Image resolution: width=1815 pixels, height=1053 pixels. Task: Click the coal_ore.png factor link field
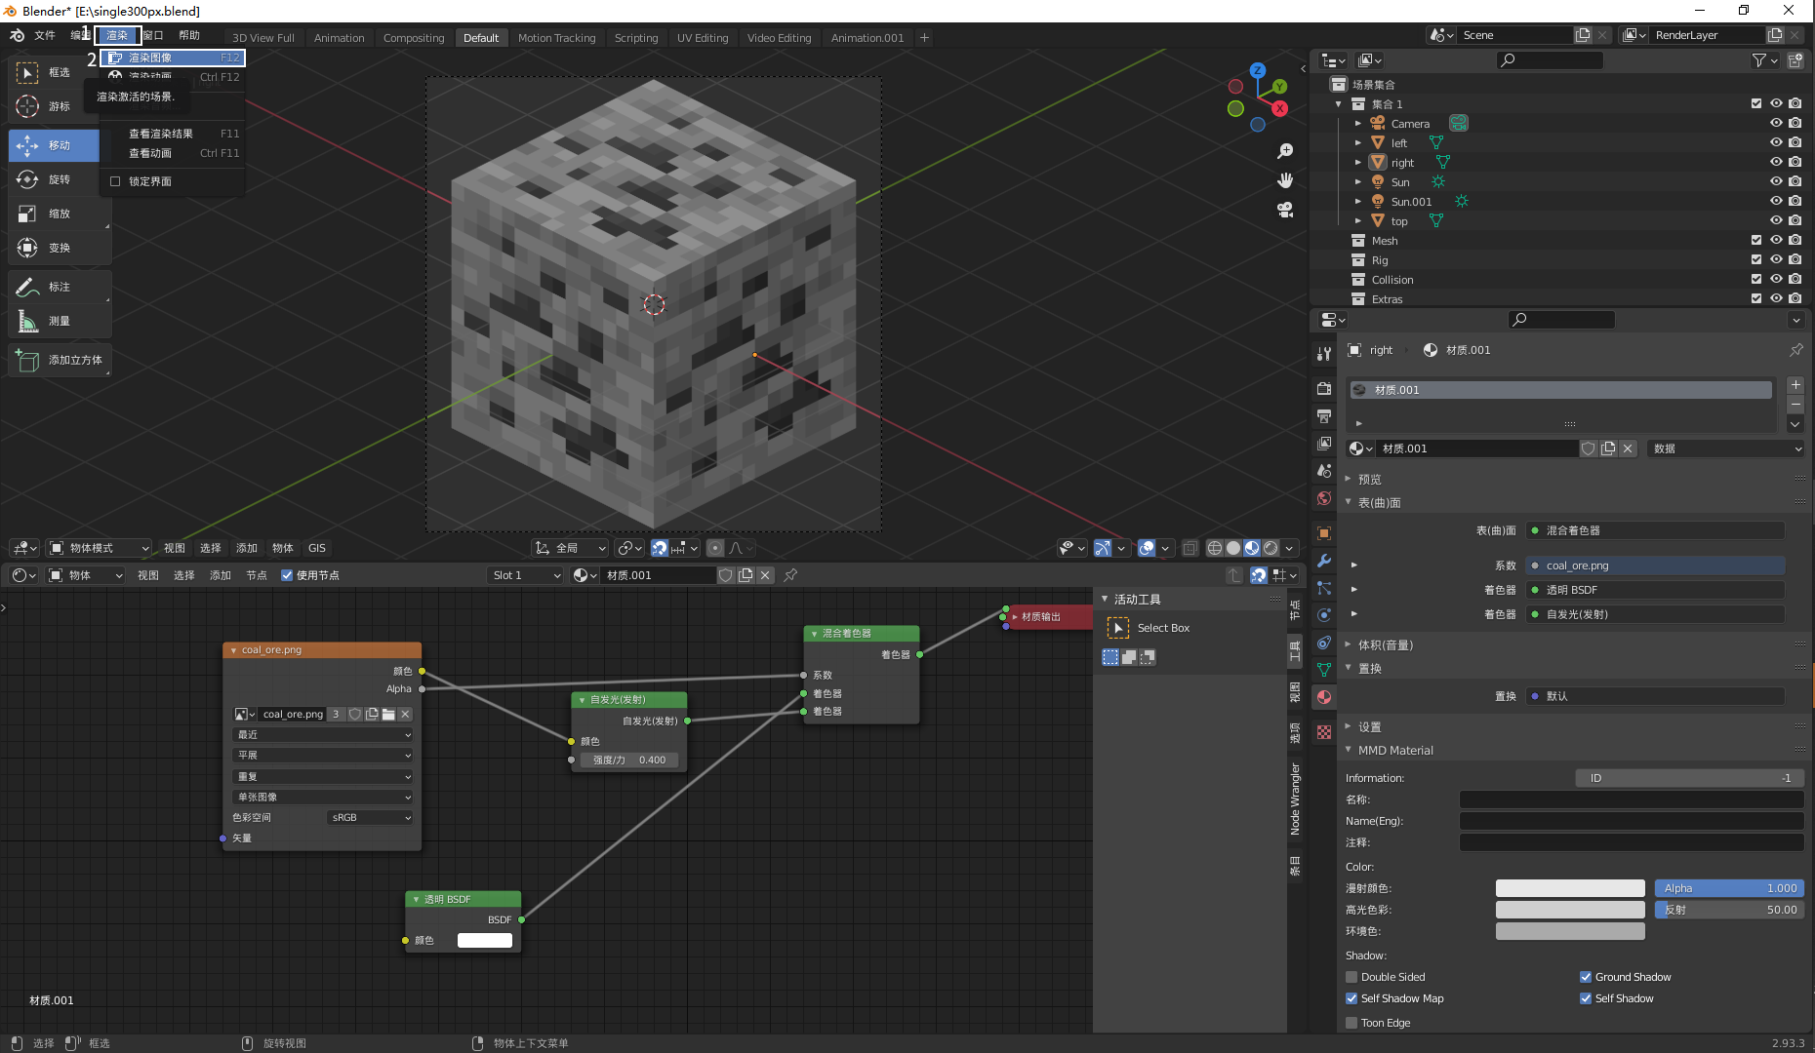pos(1655,565)
